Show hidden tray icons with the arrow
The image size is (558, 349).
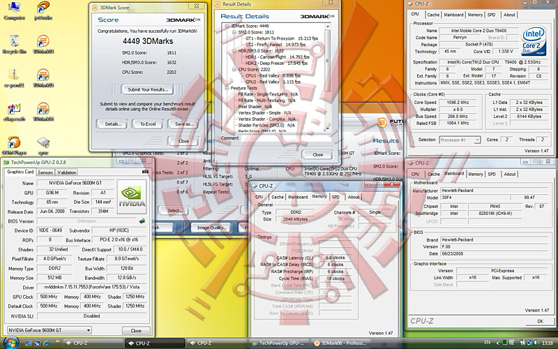coord(498,343)
